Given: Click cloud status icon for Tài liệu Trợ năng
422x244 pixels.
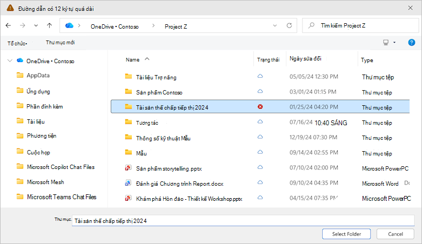Looking at the screenshot, I should [260, 76].
